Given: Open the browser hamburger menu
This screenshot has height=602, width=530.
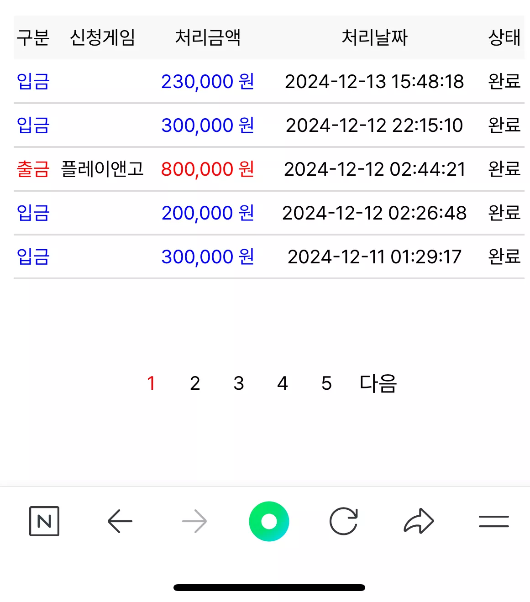Looking at the screenshot, I should click(x=494, y=521).
